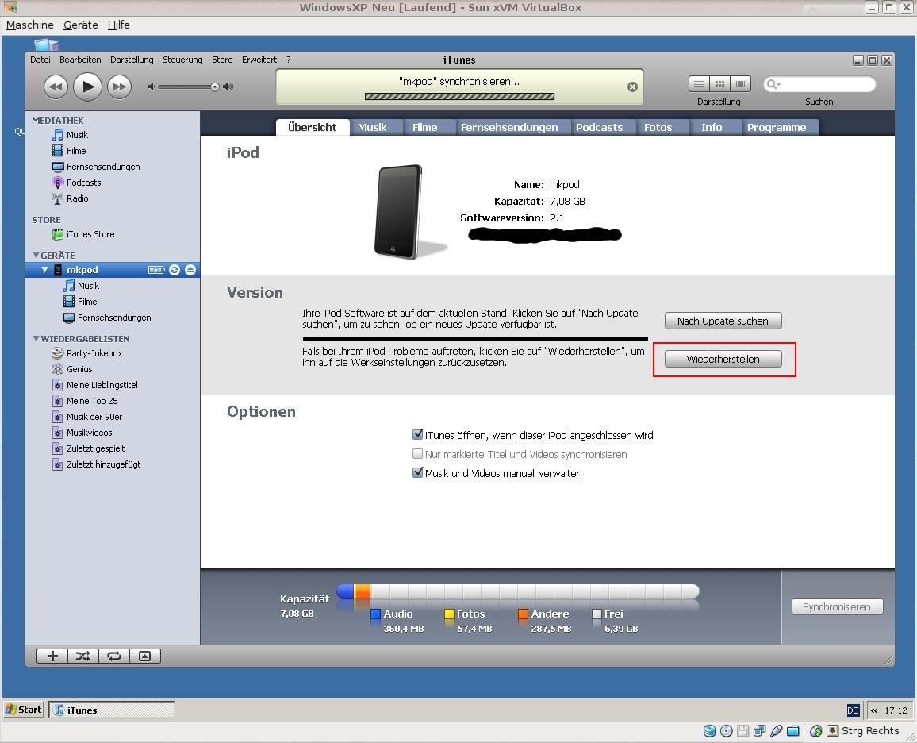Switch to the Podcasts tab
Image resolution: width=917 pixels, height=743 pixels.
[x=599, y=128]
